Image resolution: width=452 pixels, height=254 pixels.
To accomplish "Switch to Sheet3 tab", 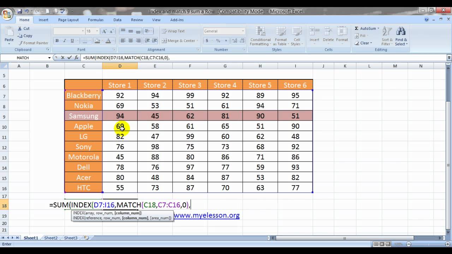I will pos(71,238).
